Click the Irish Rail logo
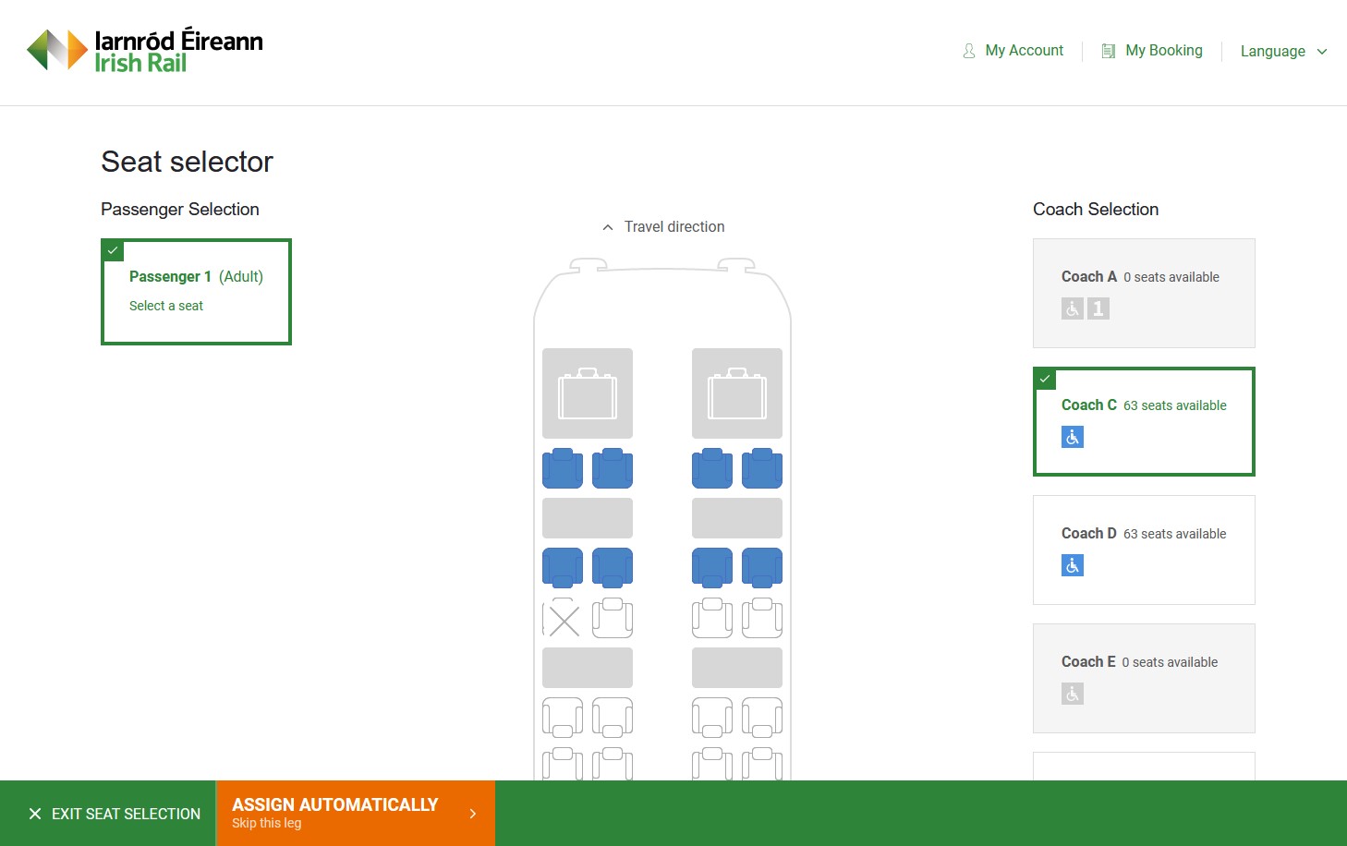 [145, 51]
